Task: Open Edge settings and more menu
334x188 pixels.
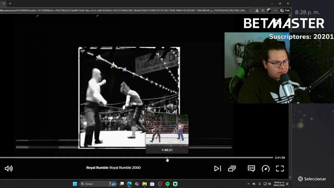Action: click(x=275, y=10)
